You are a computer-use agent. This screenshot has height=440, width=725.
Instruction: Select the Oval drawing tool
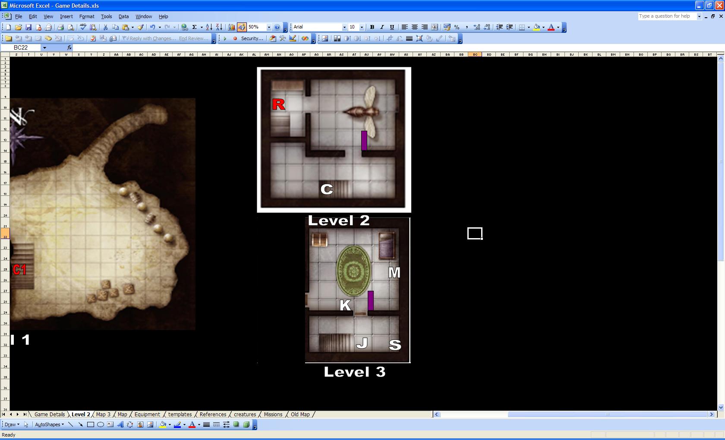click(x=101, y=424)
